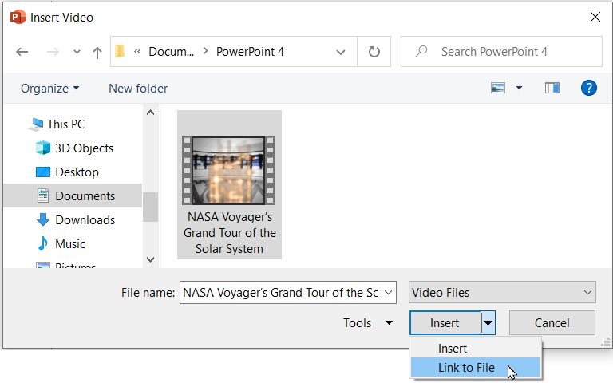This screenshot has width=613, height=383.
Task: Choose Link to File menu option
Action: pos(475,368)
